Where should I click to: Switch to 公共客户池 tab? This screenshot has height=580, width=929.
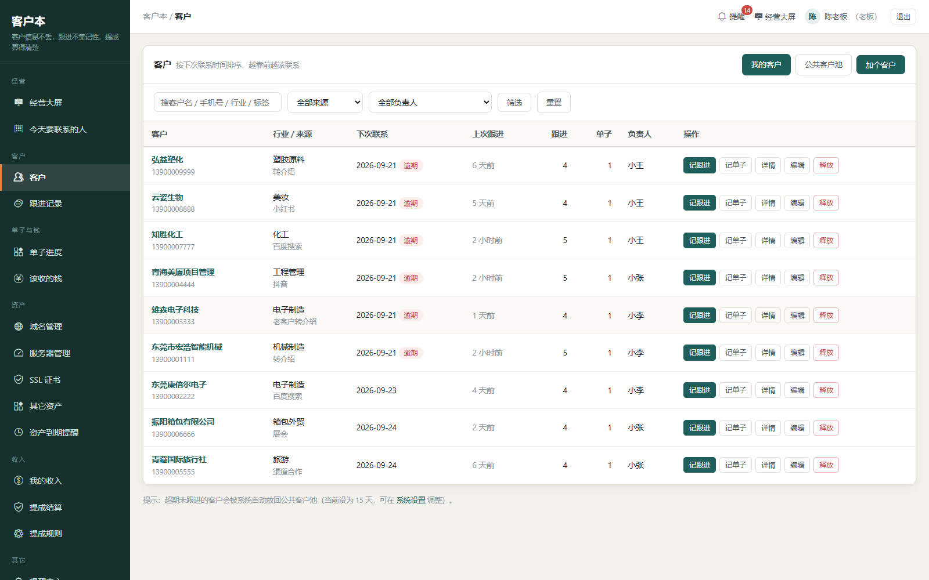[x=823, y=64]
